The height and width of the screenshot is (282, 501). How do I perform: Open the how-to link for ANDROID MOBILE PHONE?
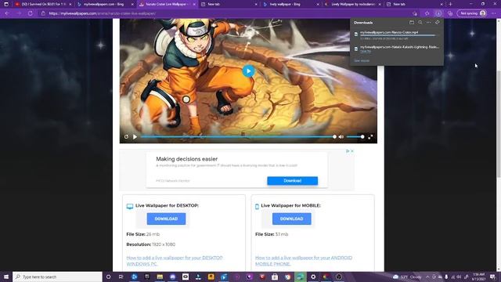[304, 261]
